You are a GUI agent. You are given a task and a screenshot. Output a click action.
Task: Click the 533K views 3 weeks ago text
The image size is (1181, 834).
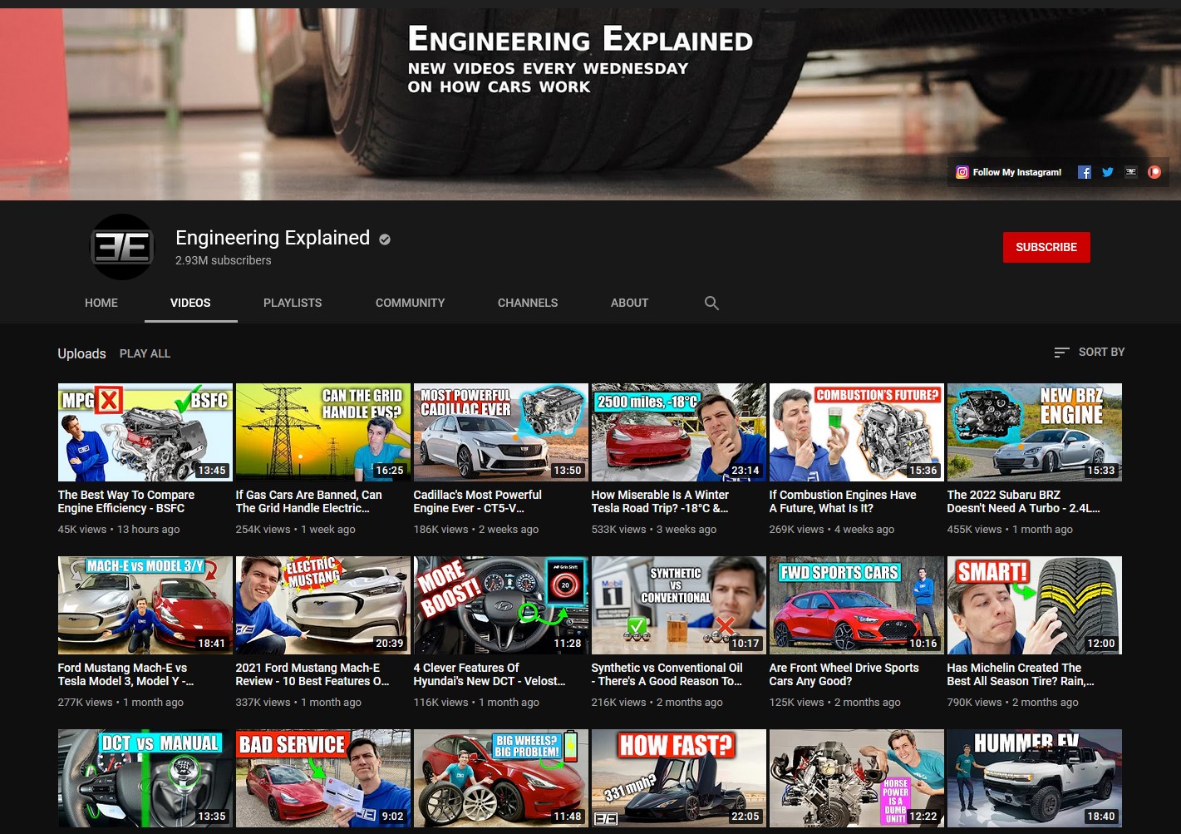(x=654, y=530)
